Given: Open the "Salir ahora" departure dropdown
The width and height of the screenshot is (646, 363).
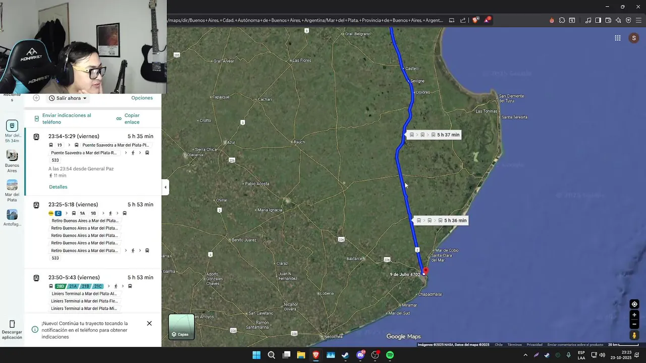Looking at the screenshot, I should click(x=68, y=98).
